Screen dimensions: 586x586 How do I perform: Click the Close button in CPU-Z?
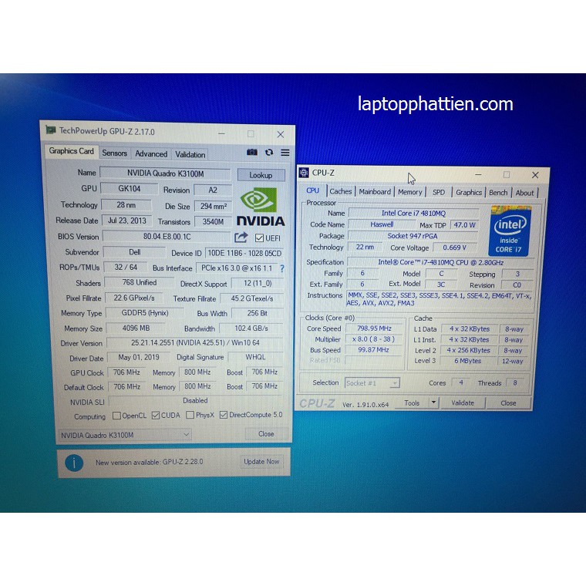pos(508,403)
